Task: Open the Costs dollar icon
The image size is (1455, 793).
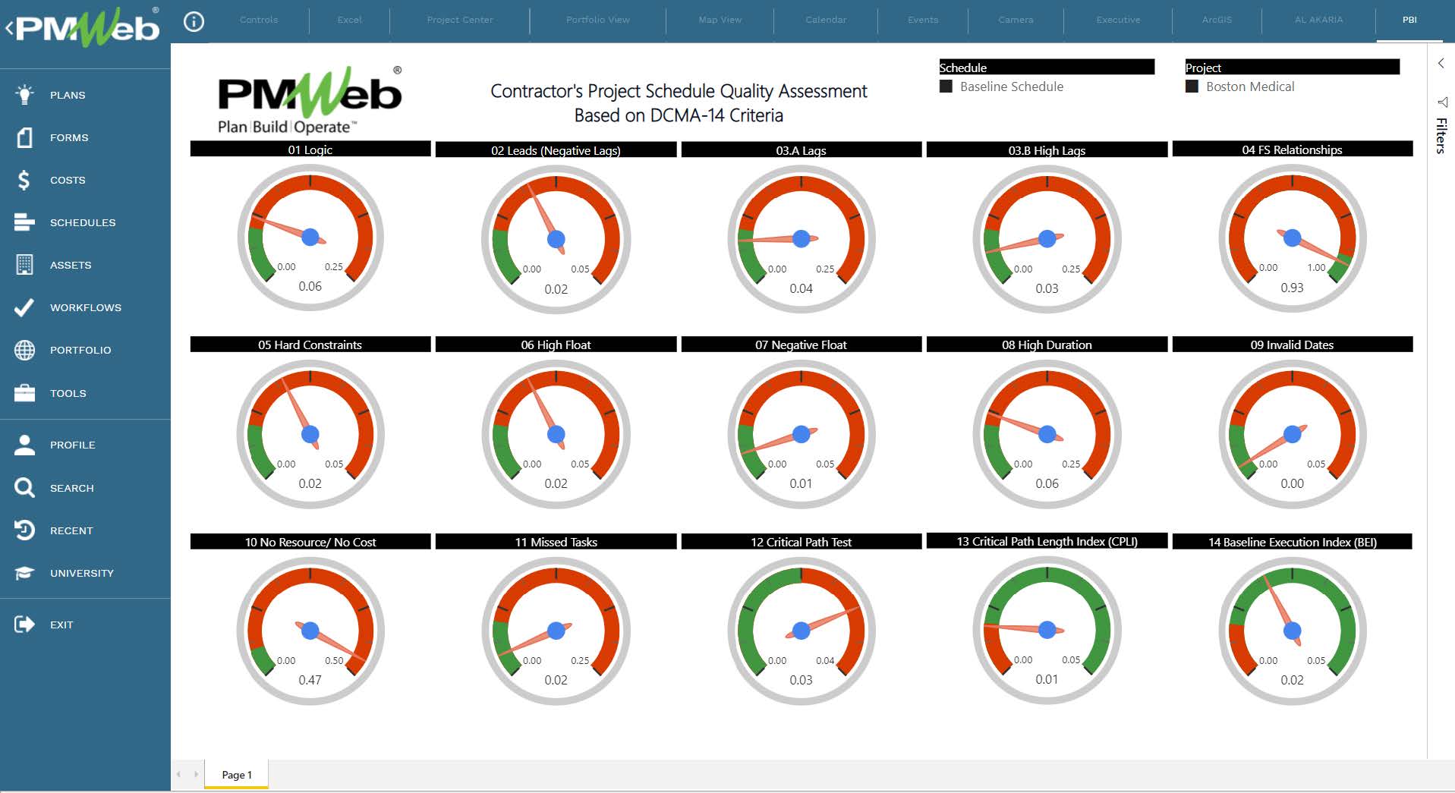Action: tap(24, 180)
